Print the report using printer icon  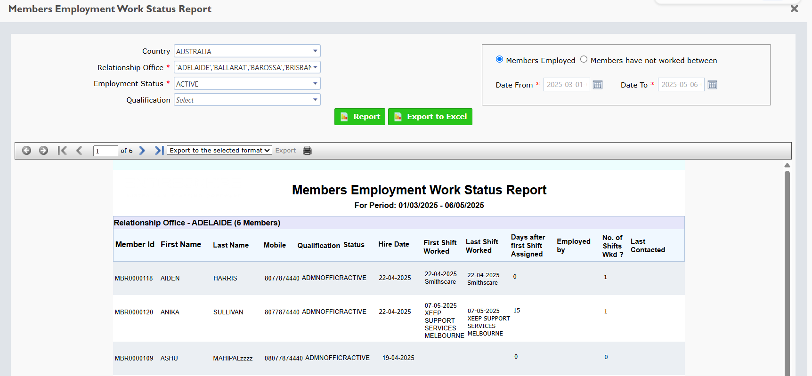click(x=307, y=151)
